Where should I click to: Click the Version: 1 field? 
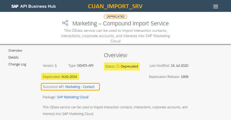(50, 66)
